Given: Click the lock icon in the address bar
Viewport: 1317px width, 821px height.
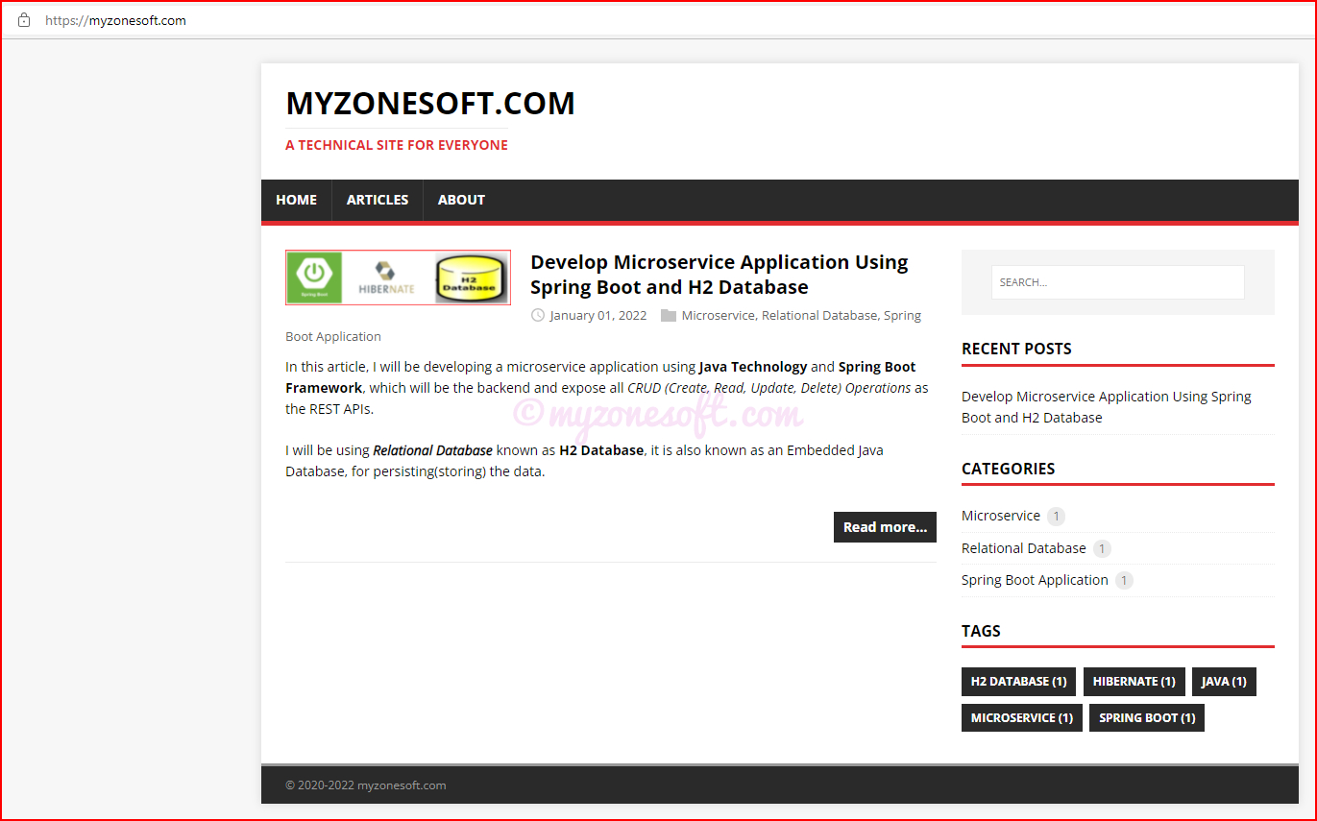Looking at the screenshot, I should 24,20.
